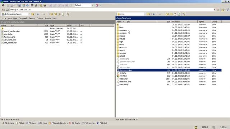
Task: Click the F5 Copy button
Action: click(x=31, y=123)
